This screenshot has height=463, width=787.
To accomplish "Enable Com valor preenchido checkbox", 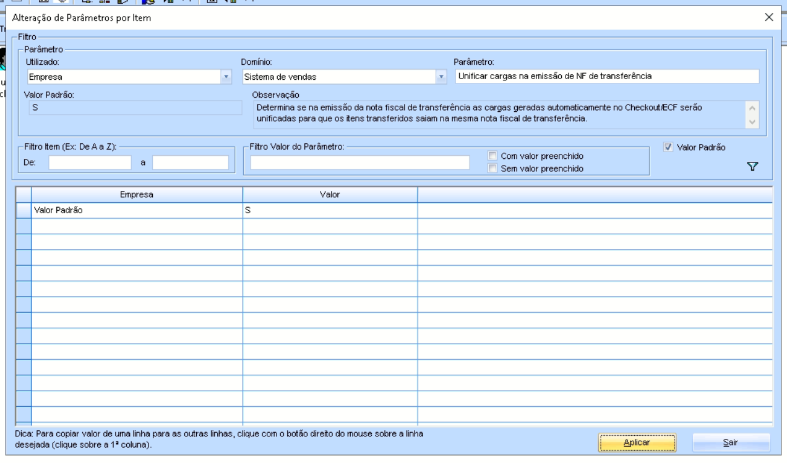I will coord(492,156).
